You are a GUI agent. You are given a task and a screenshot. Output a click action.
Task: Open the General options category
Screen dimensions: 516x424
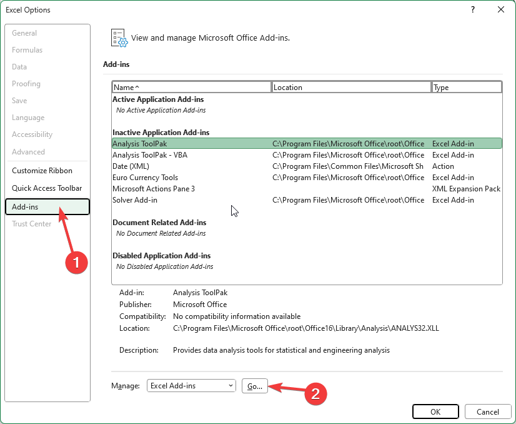pos(24,33)
